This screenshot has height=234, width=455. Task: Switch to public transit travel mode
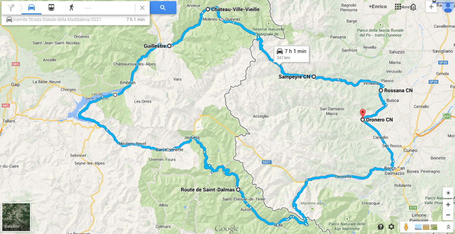51,8
